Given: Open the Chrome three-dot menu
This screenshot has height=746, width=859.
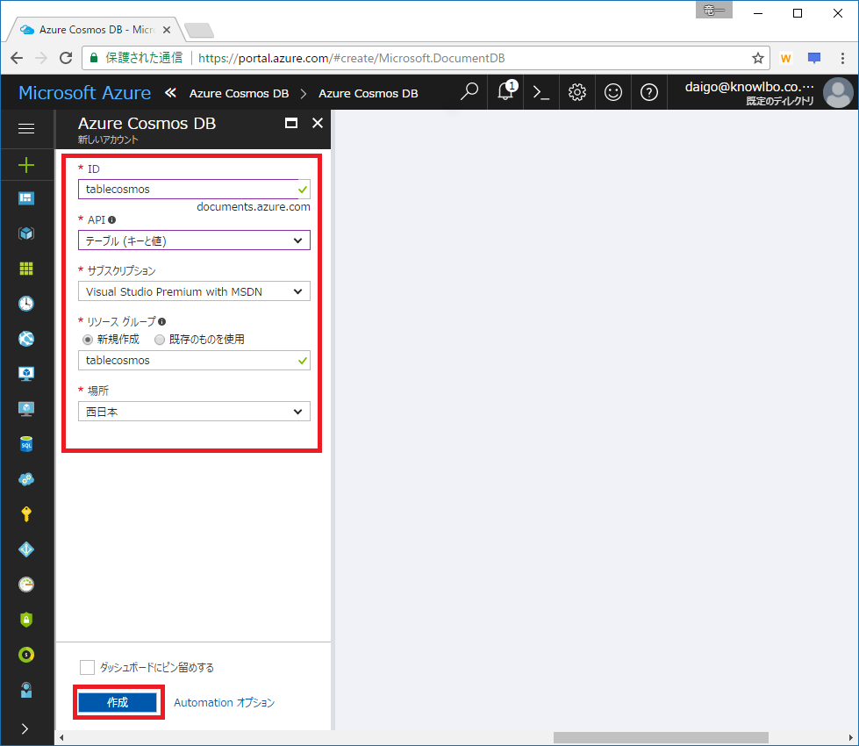Looking at the screenshot, I should tap(842, 58).
